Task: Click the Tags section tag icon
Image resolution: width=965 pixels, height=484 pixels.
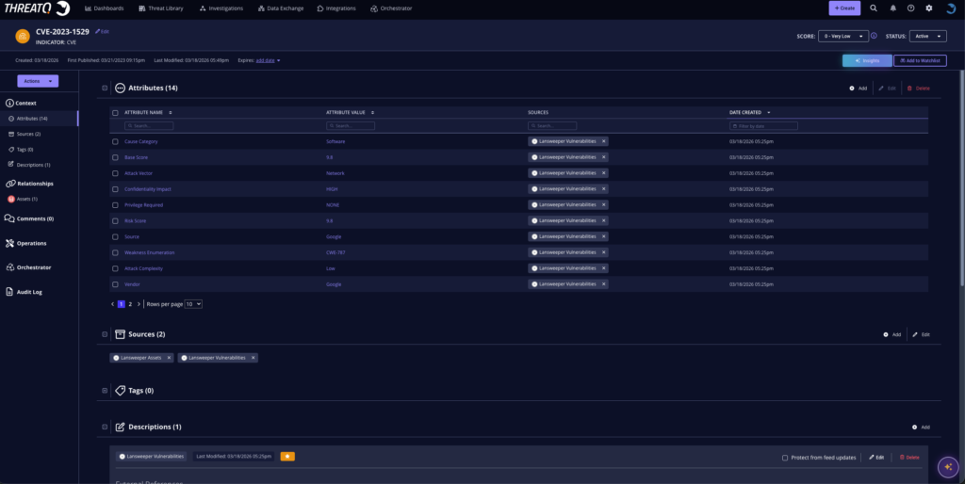Action: (x=121, y=391)
